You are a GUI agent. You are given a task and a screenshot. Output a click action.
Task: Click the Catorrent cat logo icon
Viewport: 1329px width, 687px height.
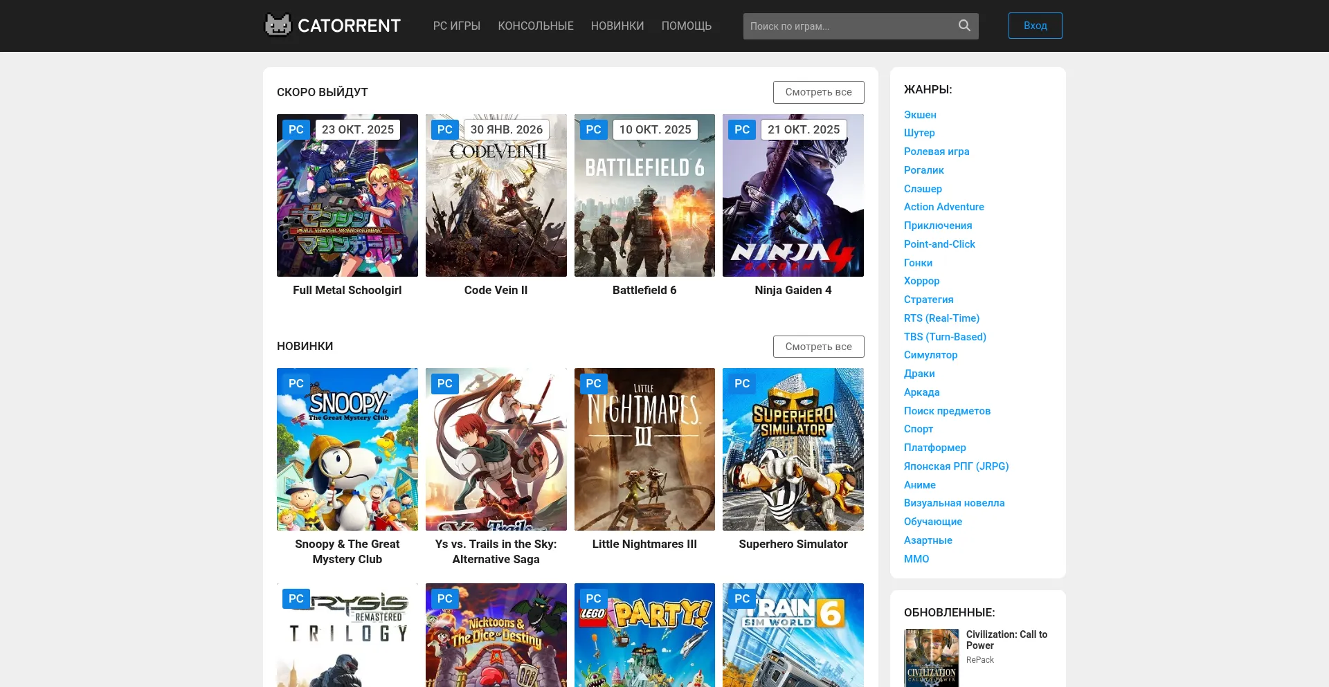[x=278, y=26]
